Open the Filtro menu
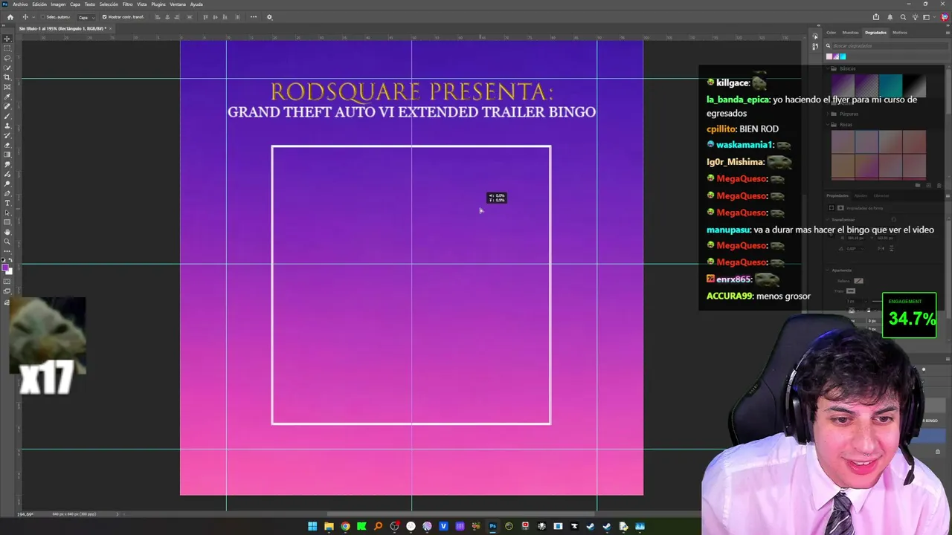The height and width of the screenshot is (535, 952). (127, 4)
